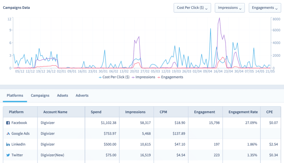Select the Platforms tab

(15, 96)
